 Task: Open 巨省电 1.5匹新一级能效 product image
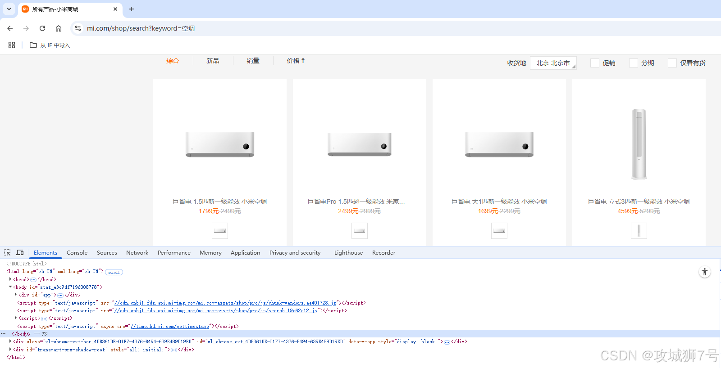(x=220, y=144)
